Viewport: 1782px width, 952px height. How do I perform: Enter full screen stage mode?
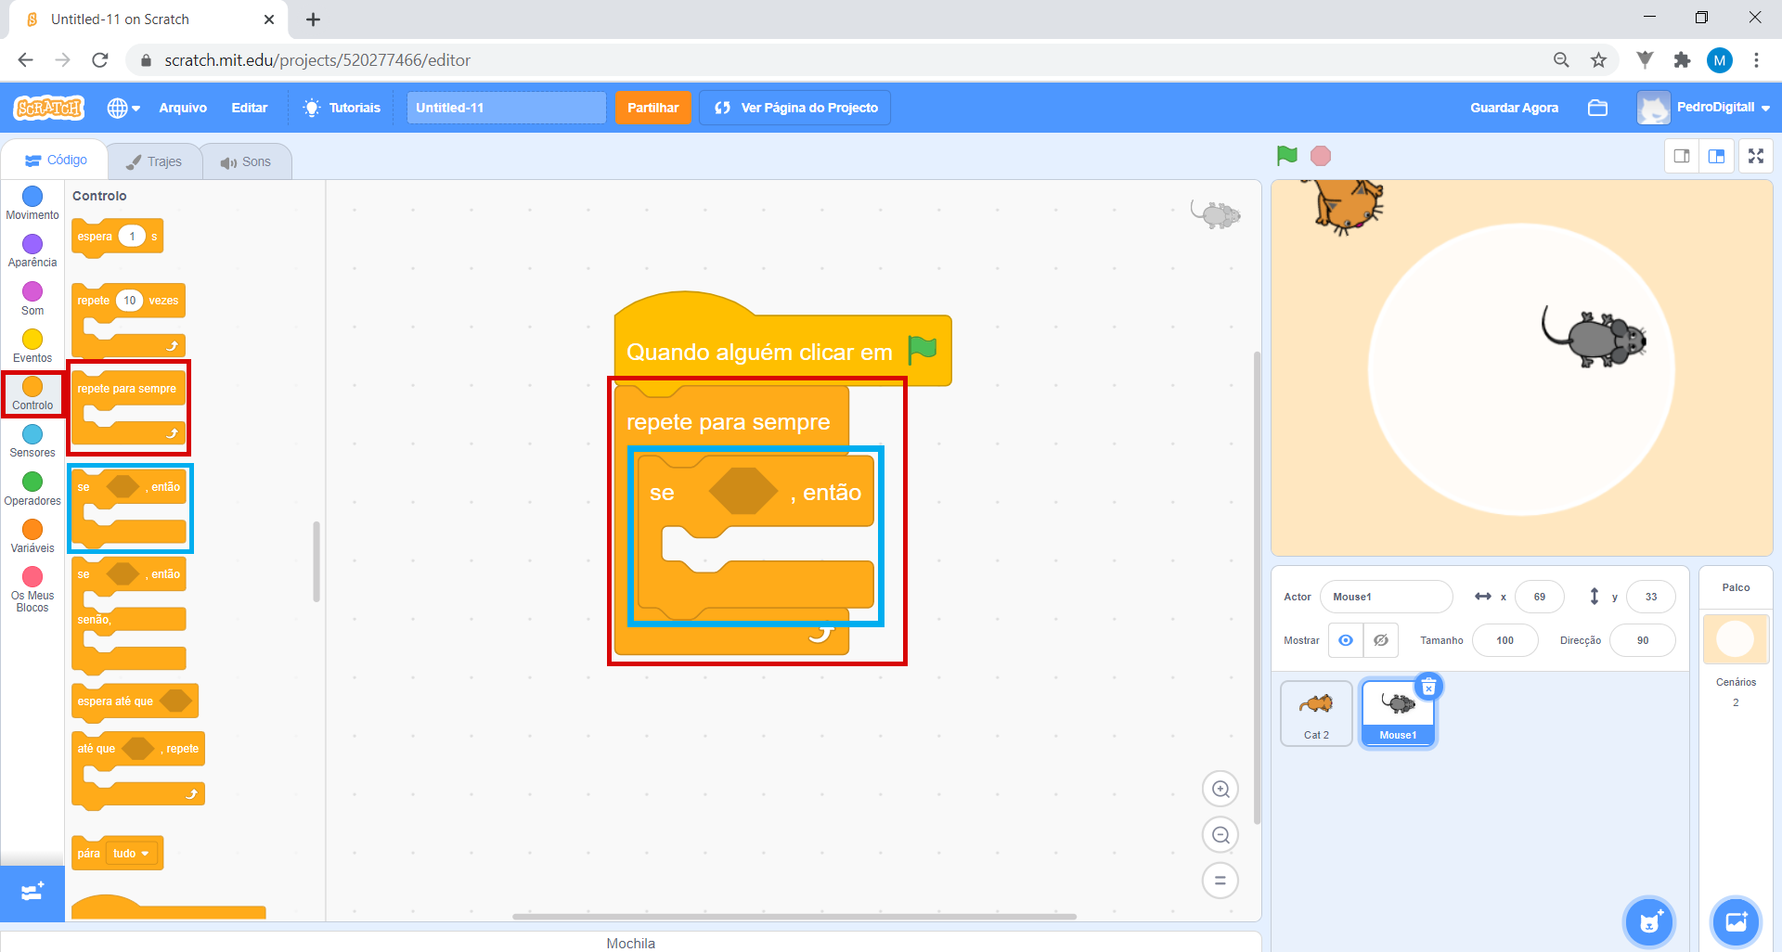click(x=1756, y=156)
